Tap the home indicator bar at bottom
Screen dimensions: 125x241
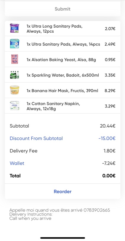pyautogui.click(x=62, y=238)
